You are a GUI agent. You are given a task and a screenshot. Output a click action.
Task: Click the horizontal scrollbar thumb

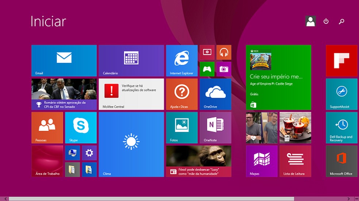(151, 199)
